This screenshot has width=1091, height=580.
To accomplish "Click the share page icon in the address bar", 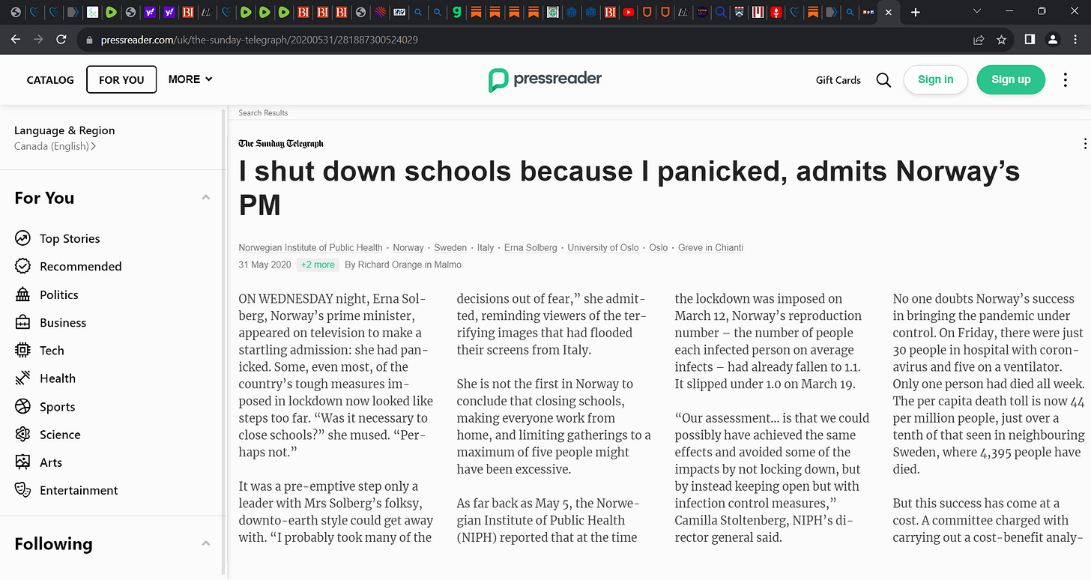I will tap(979, 40).
